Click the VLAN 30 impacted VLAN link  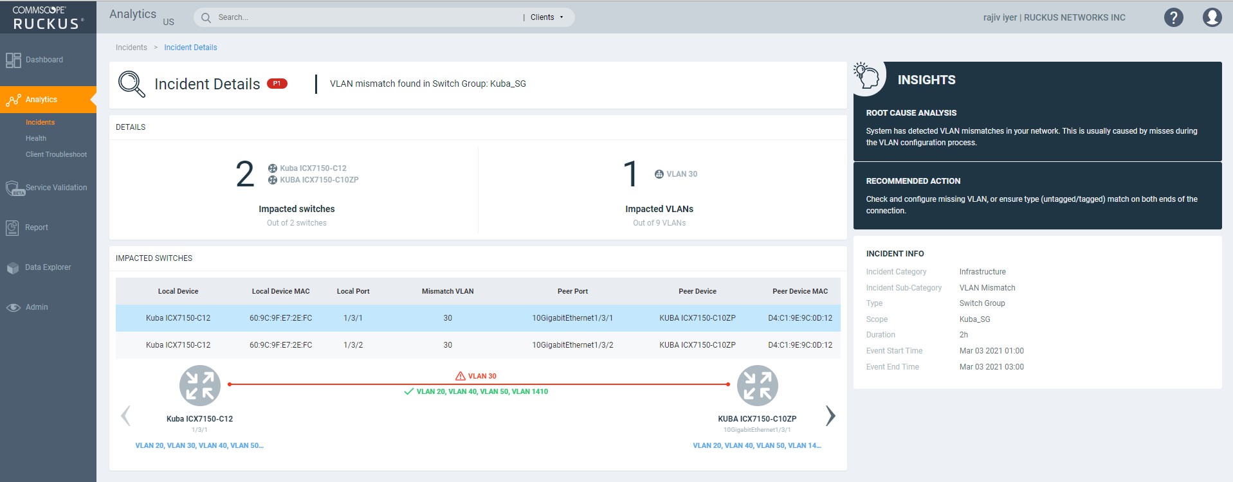click(682, 174)
